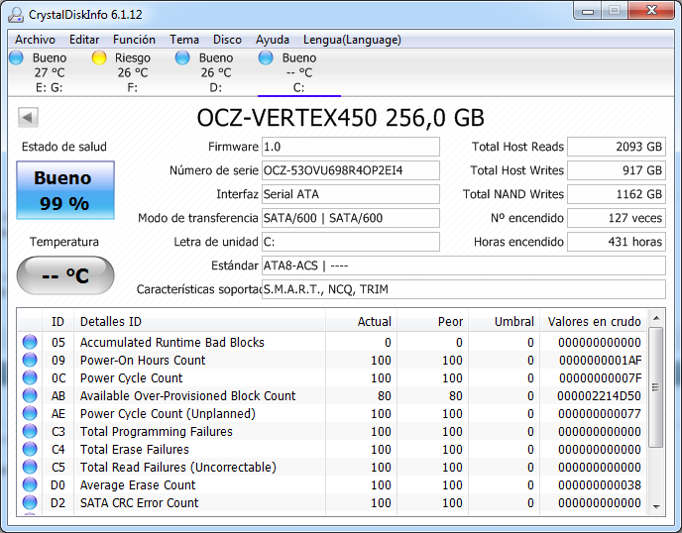Click Horas encendido value 431 horas
This screenshot has width=682, height=533.
pos(617,242)
